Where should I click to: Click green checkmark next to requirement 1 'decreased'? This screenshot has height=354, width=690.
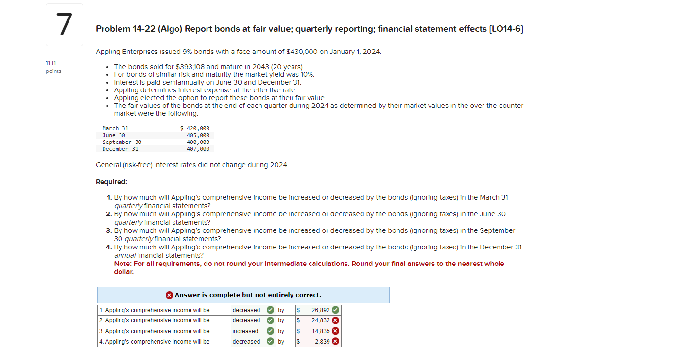271,310
